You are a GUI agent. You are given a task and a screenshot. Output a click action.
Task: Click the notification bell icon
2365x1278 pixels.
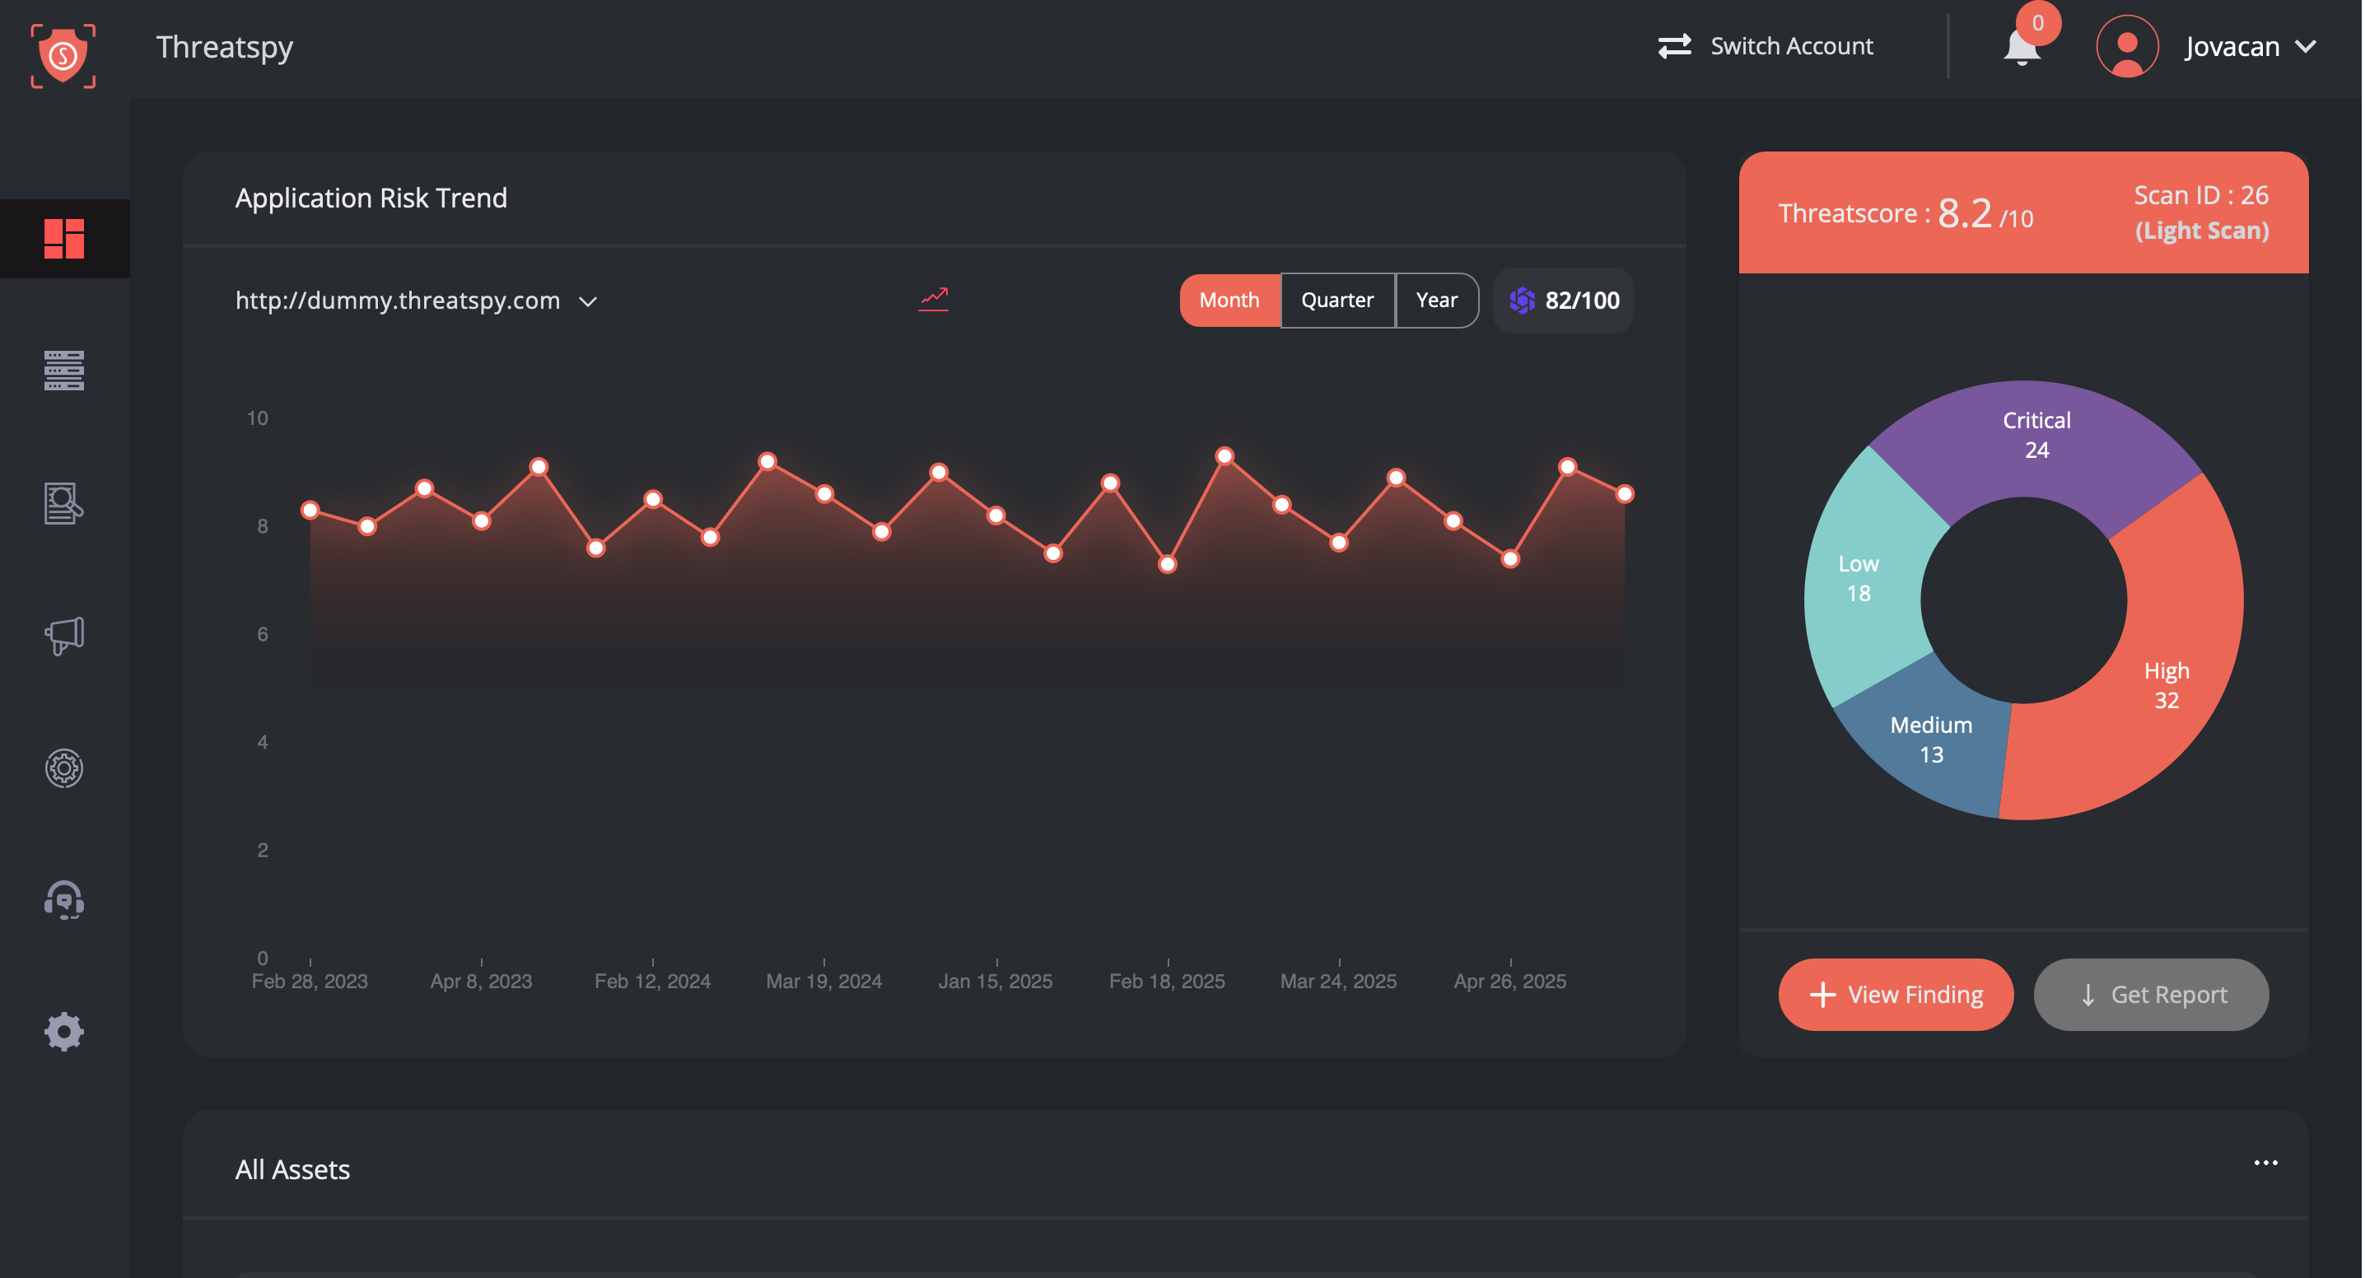2022,48
